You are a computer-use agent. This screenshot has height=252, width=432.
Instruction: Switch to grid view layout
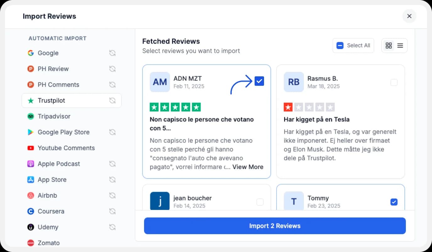[x=389, y=45]
